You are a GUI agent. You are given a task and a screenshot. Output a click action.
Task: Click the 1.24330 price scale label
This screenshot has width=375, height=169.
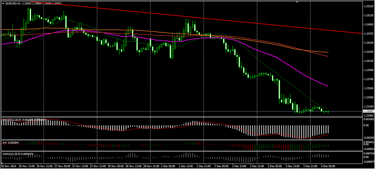click(368, 52)
